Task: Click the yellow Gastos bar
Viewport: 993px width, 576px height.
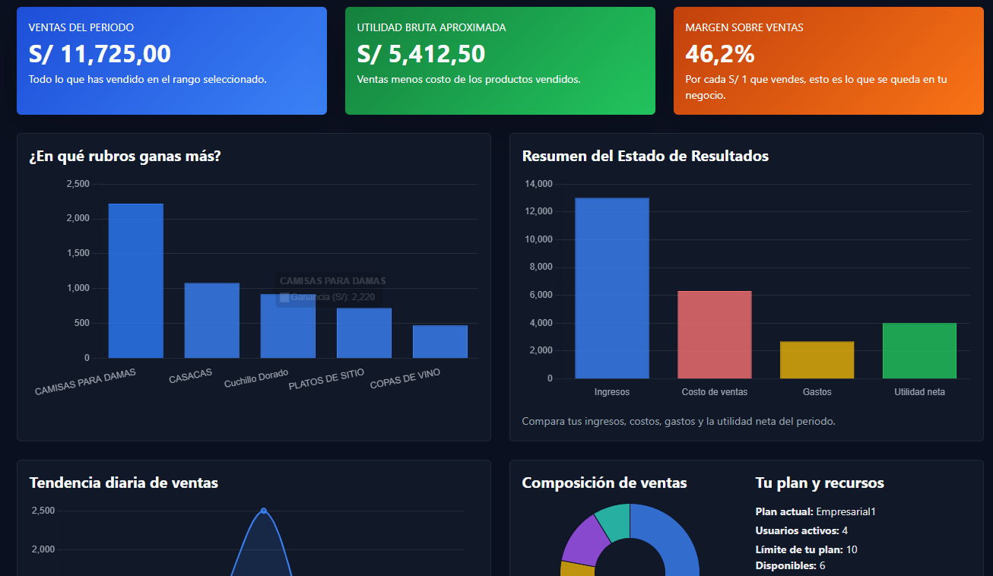Action: tap(817, 359)
